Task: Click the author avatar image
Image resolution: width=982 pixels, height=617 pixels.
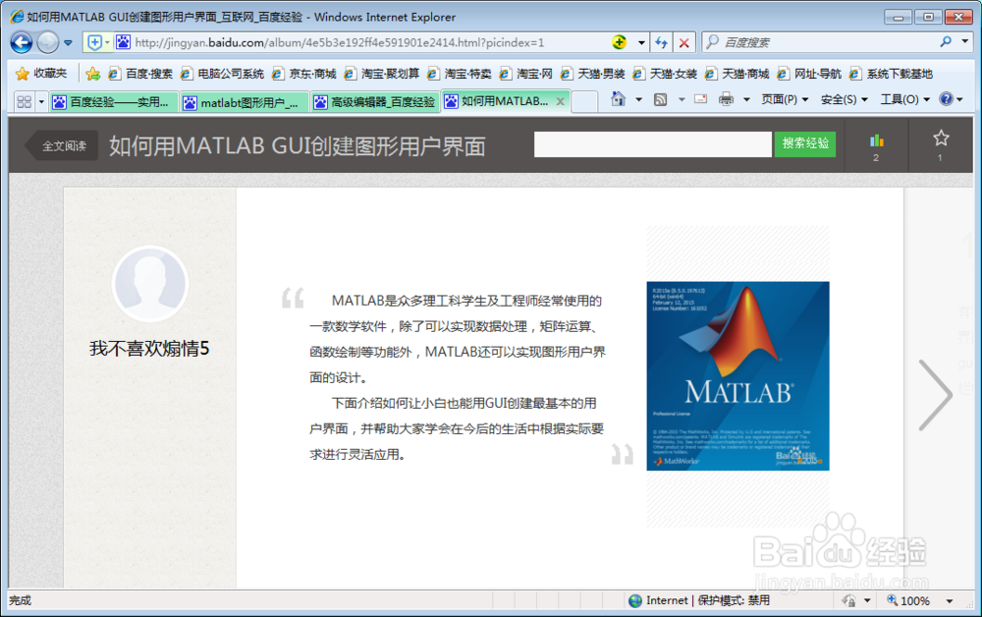Action: [x=150, y=284]
